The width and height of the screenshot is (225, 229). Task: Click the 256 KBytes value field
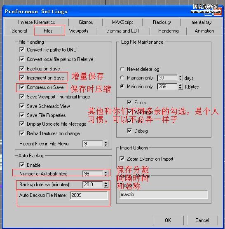coord(167,86)
